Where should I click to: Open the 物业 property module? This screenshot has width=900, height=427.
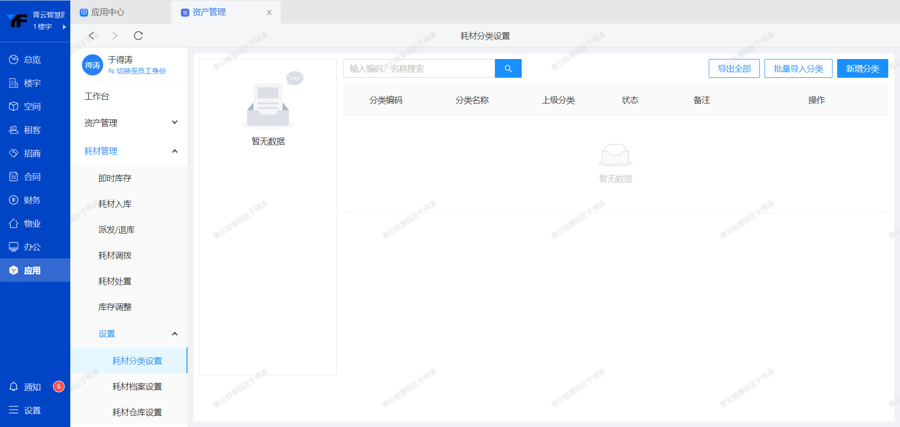(25, 223)
